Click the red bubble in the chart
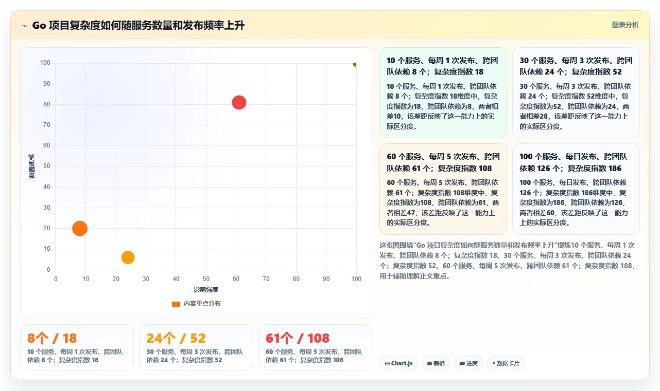The width and height of the screenshot is (660, 391). click(x=239, y=102)
